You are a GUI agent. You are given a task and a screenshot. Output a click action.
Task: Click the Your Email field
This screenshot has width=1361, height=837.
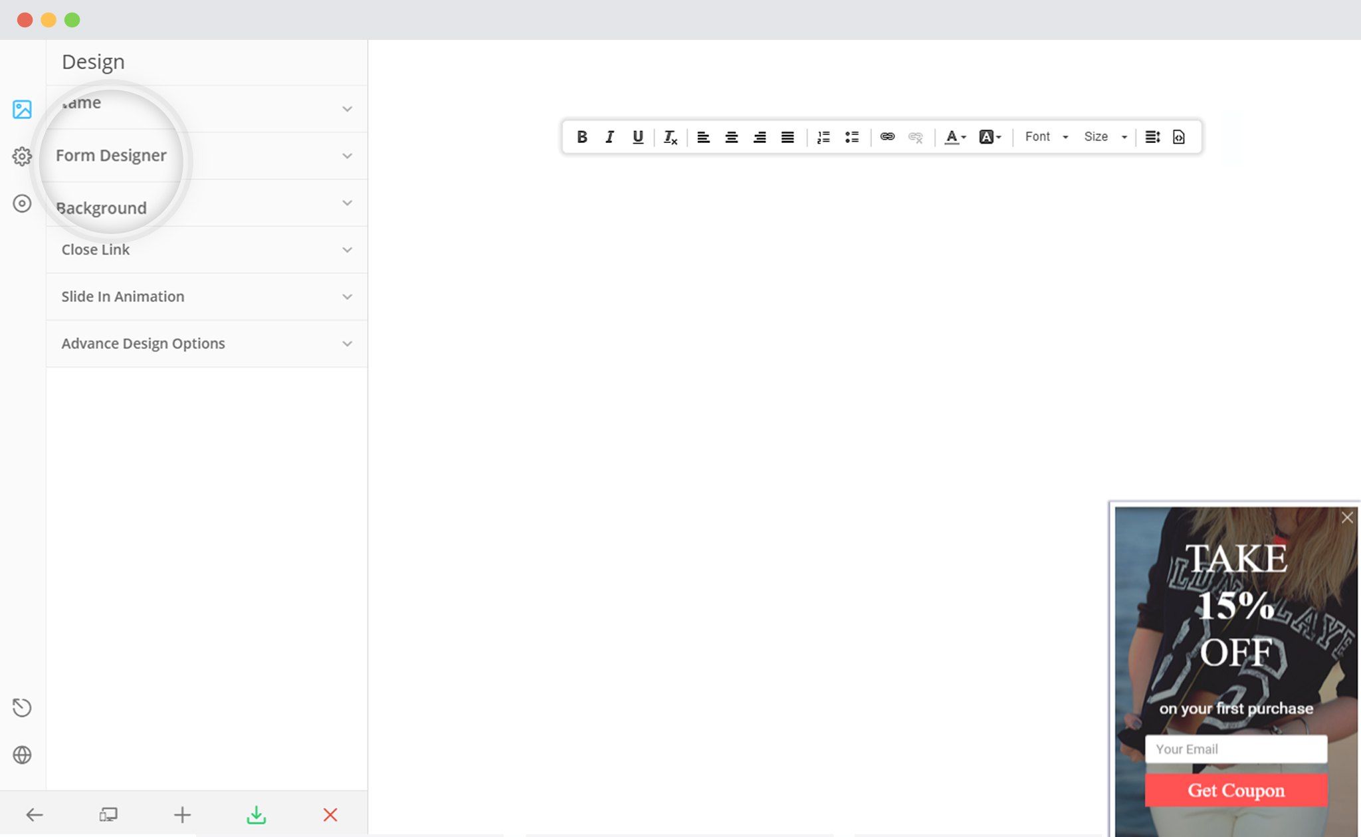click(x=1236, y=749)
